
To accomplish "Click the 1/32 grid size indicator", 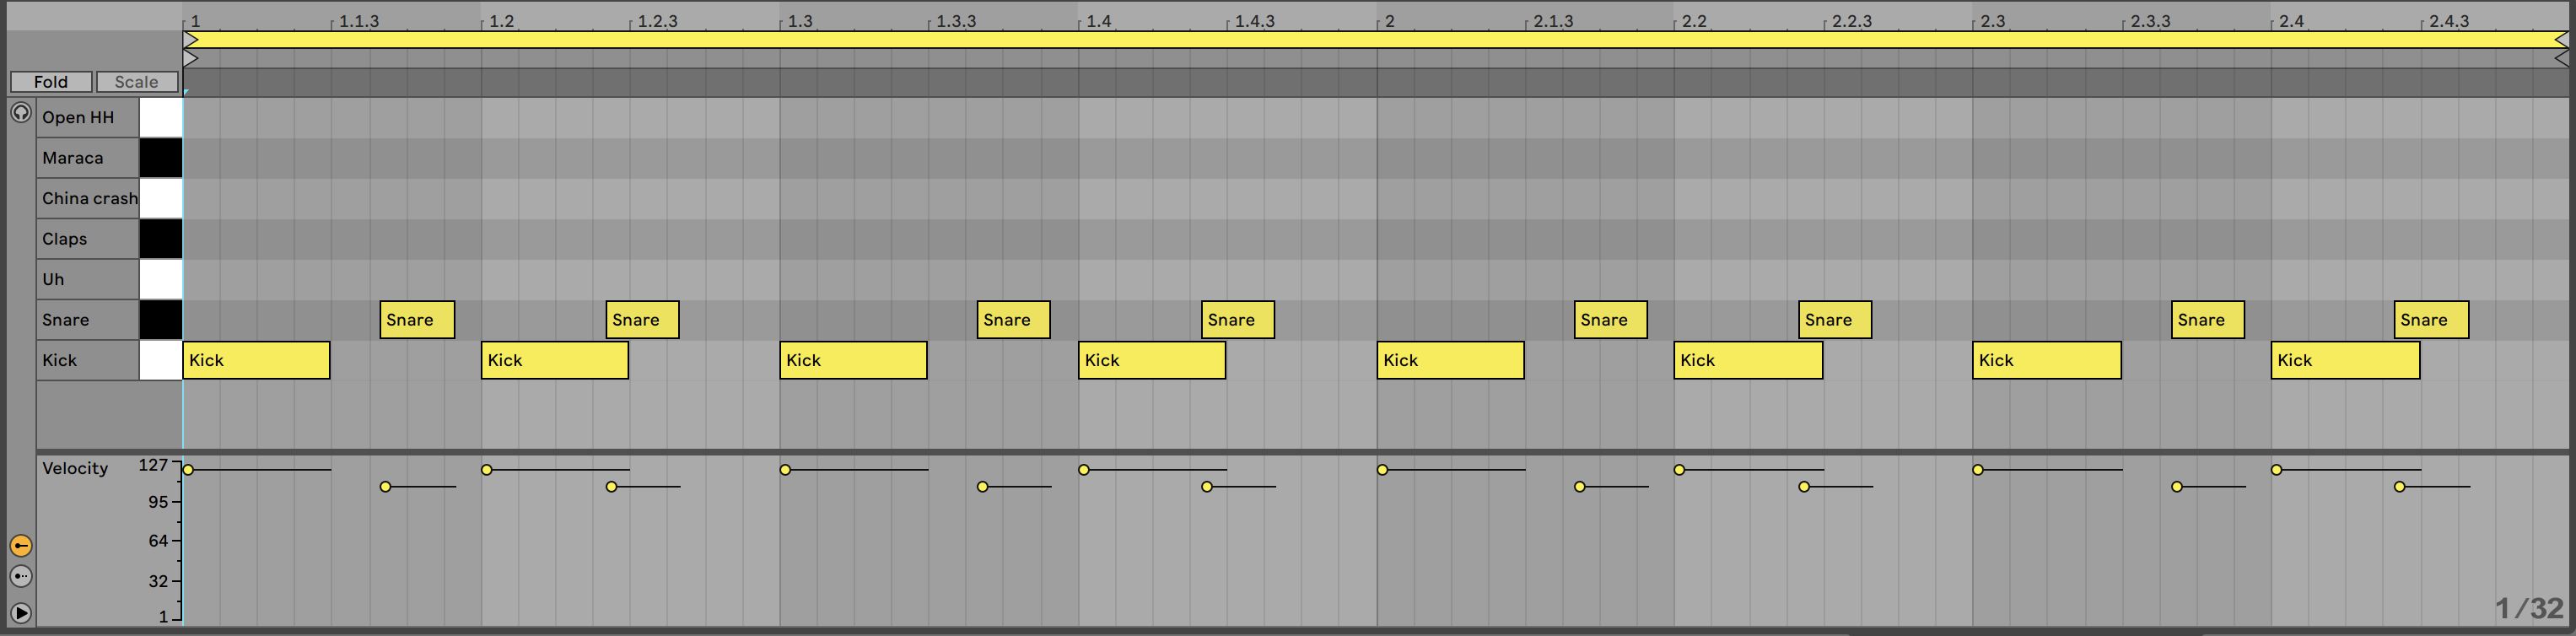I will point(2528,608).
